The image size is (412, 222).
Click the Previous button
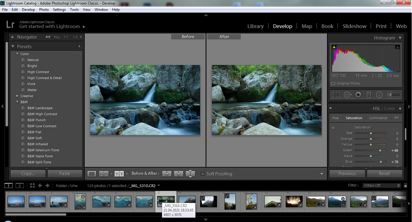[347, 174]
